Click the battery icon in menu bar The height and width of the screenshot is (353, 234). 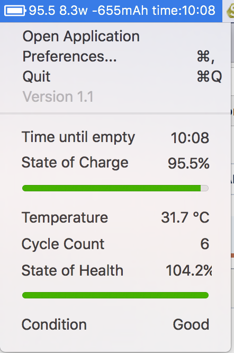click(x=15, y=11)
